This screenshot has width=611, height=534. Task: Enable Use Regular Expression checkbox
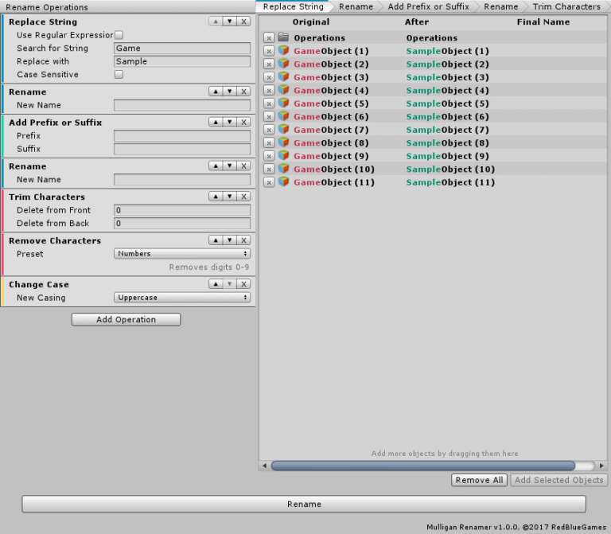(119, 35)
